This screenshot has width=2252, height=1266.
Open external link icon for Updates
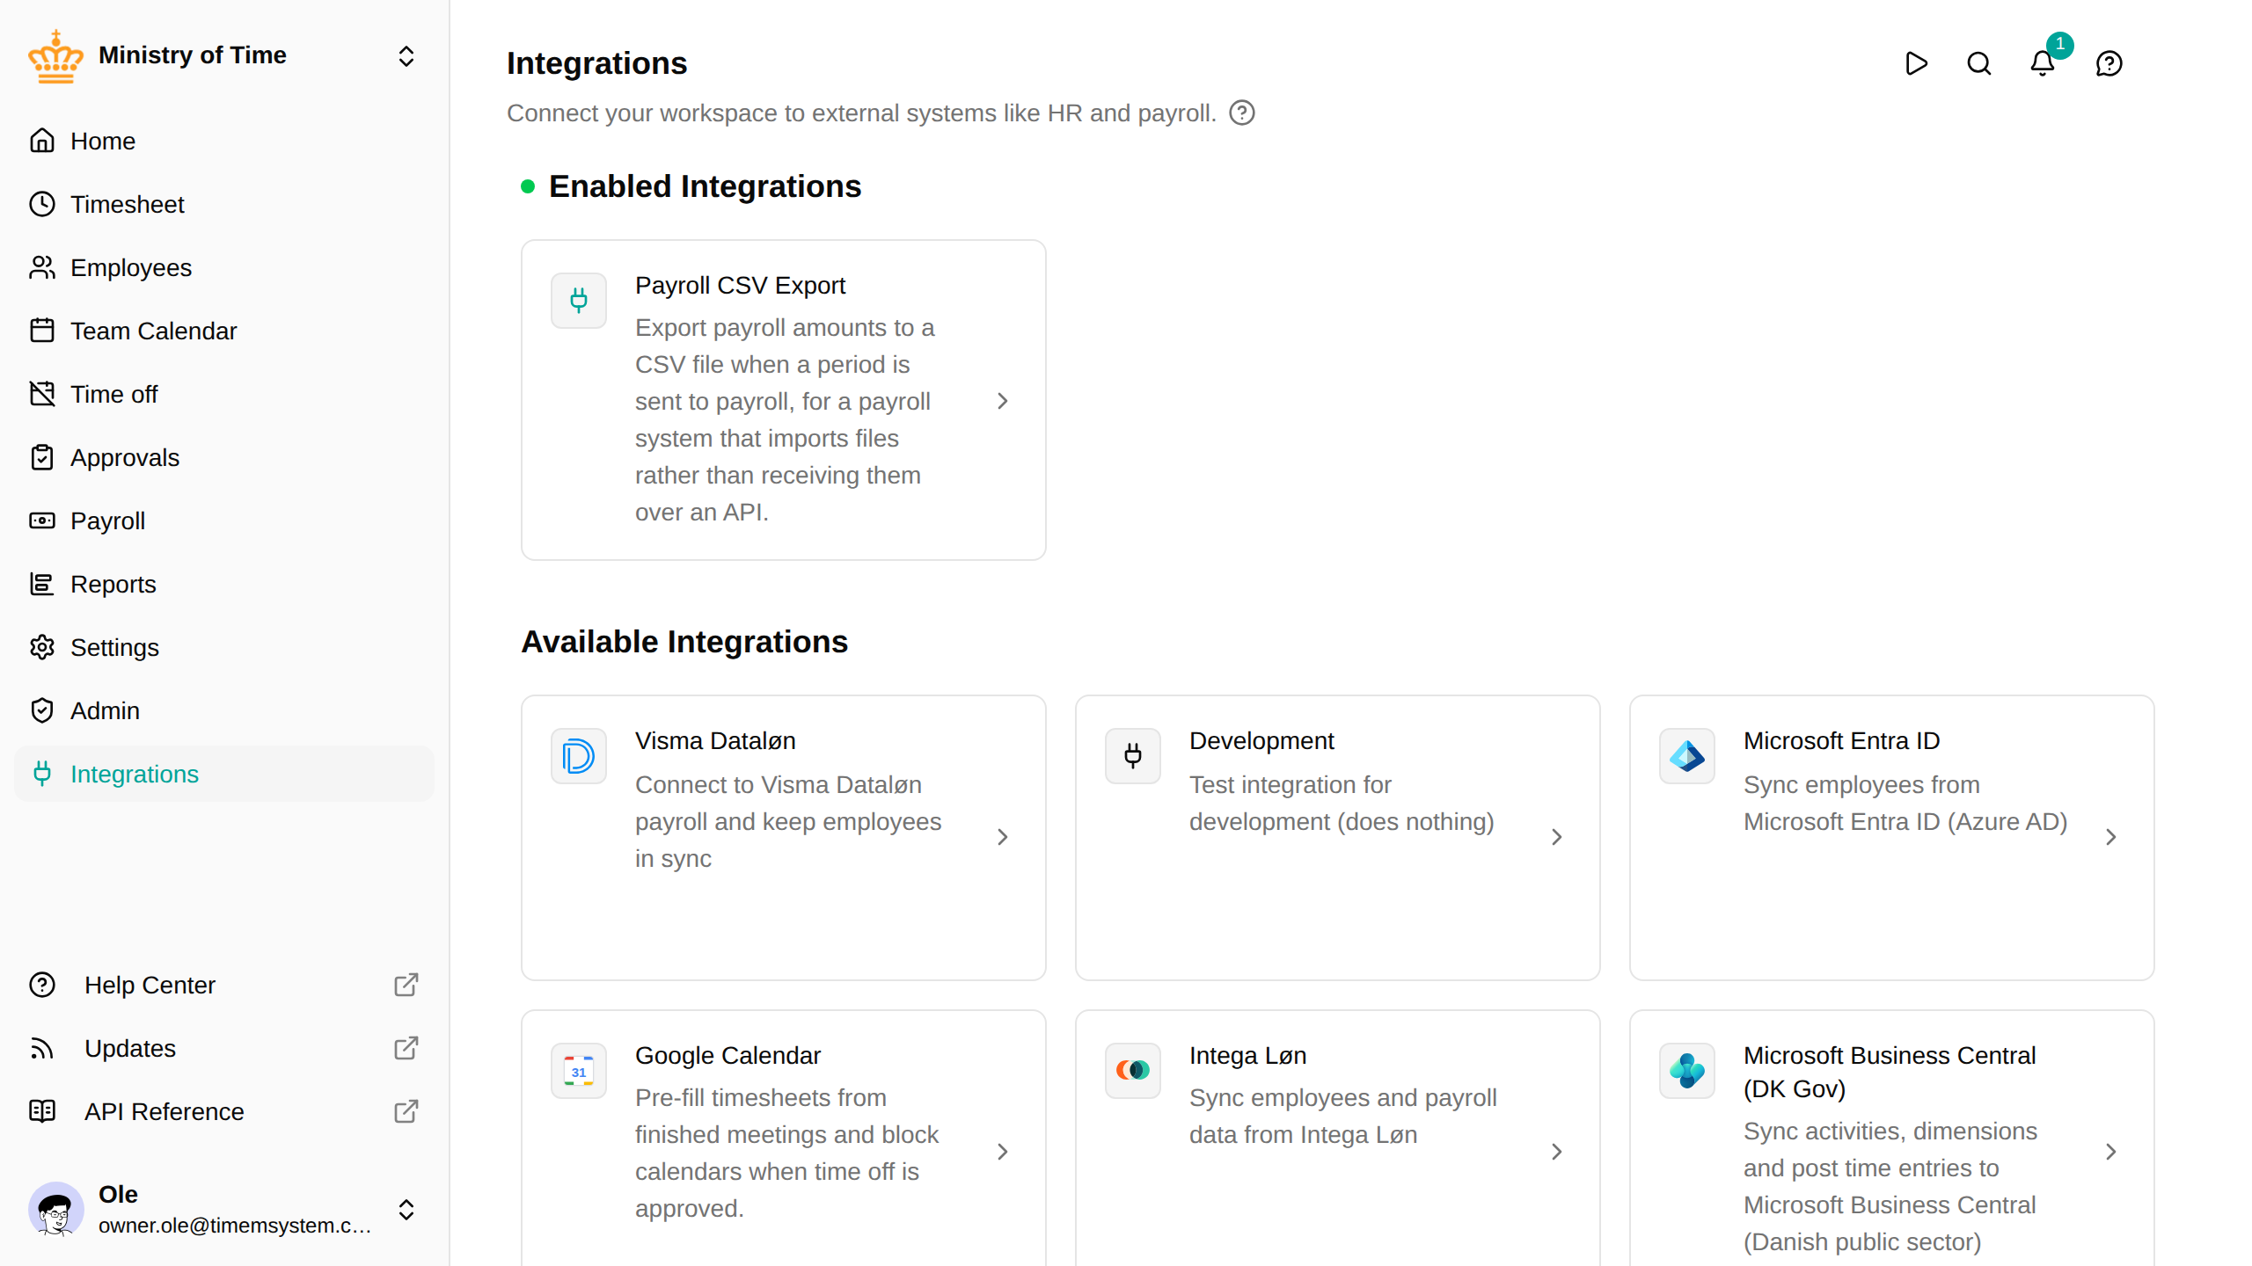click(406, 1048)
